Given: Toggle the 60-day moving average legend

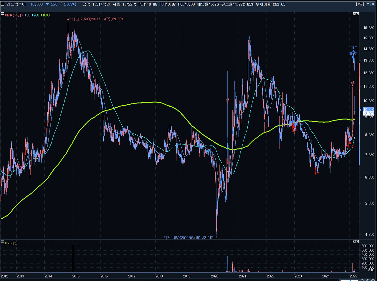Looking at the screenshot, I should point(28,15).
